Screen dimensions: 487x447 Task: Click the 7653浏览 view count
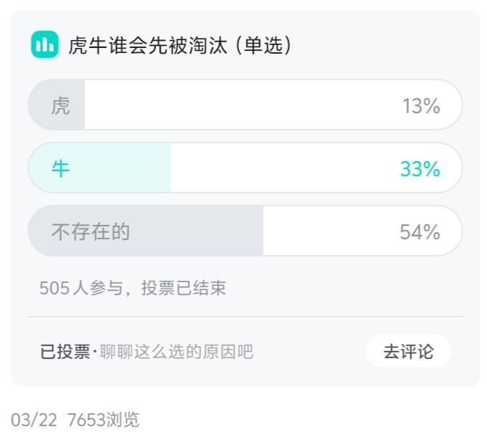point(103,420)
